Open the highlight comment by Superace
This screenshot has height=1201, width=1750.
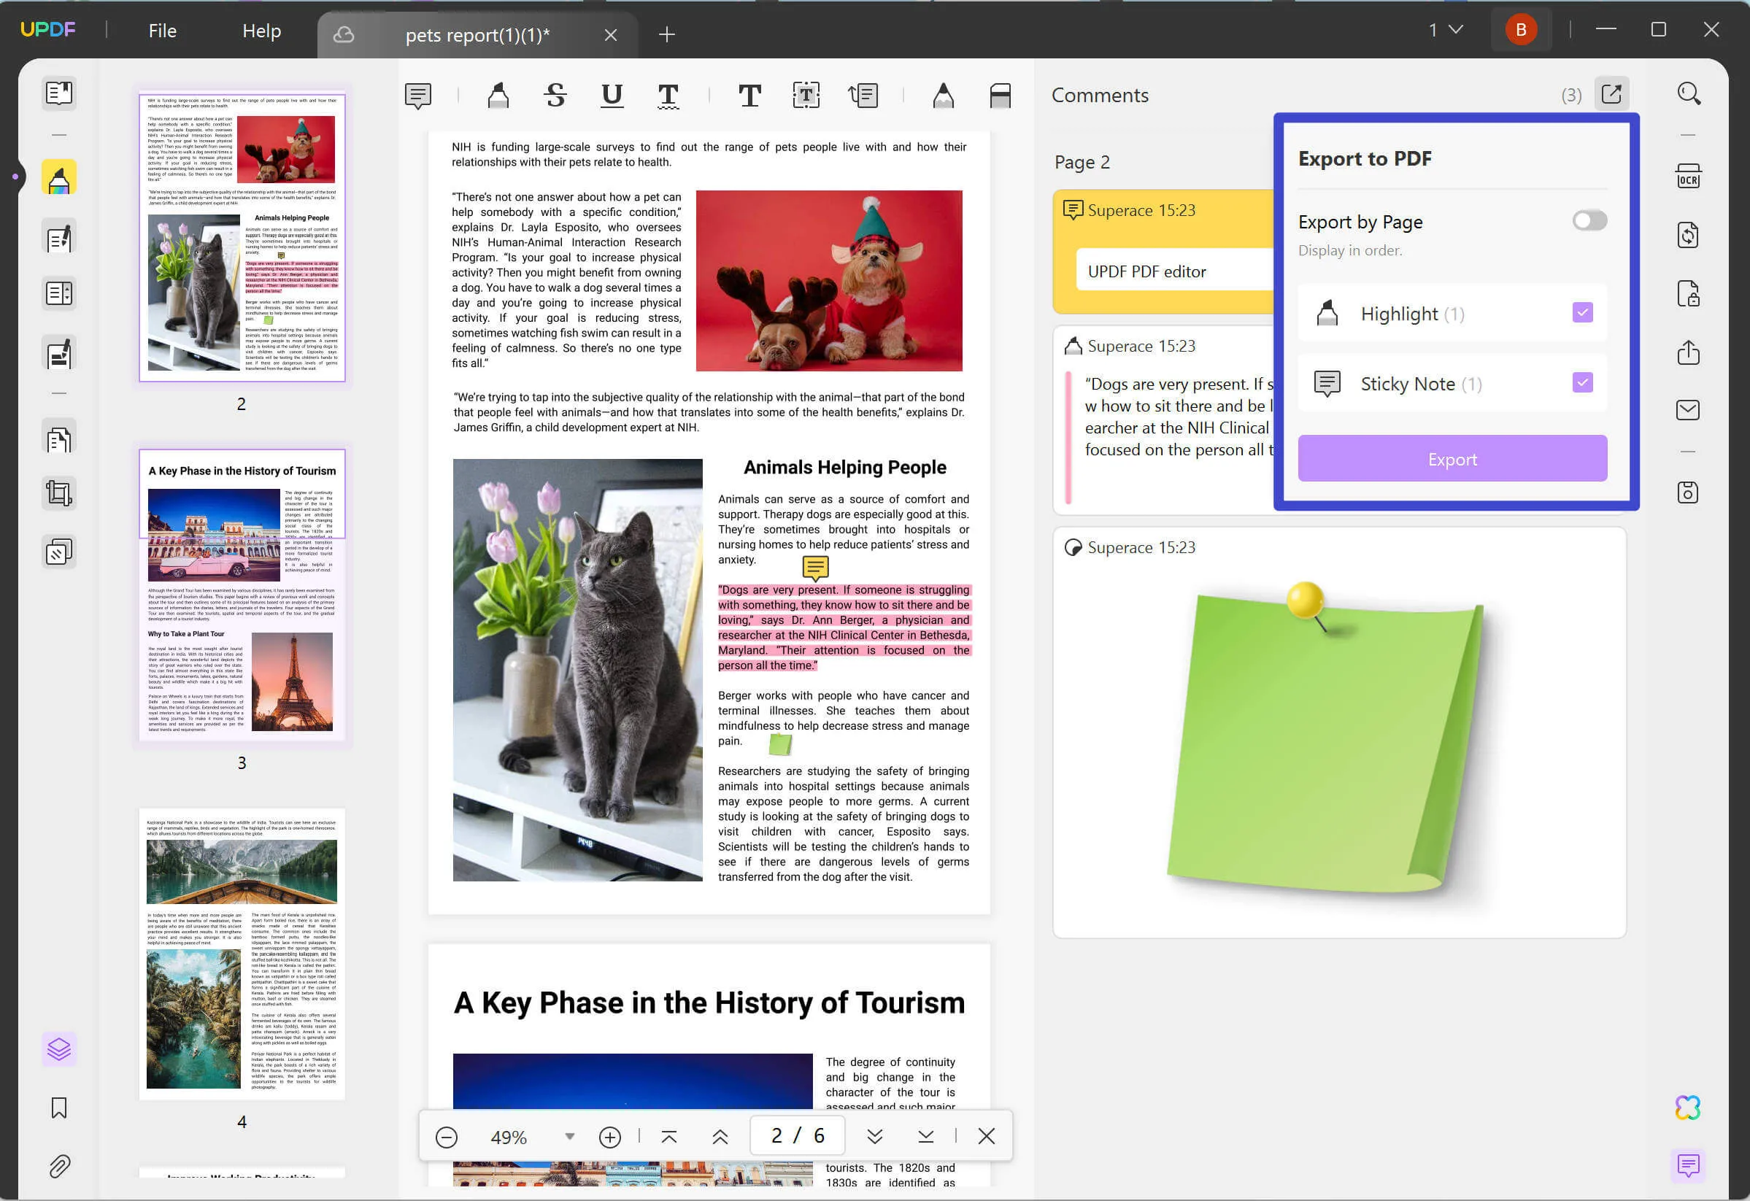(1165, 420)
